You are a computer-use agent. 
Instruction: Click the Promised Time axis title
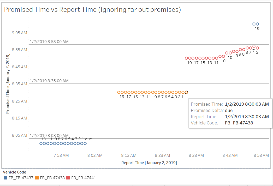tap(7, 85)
